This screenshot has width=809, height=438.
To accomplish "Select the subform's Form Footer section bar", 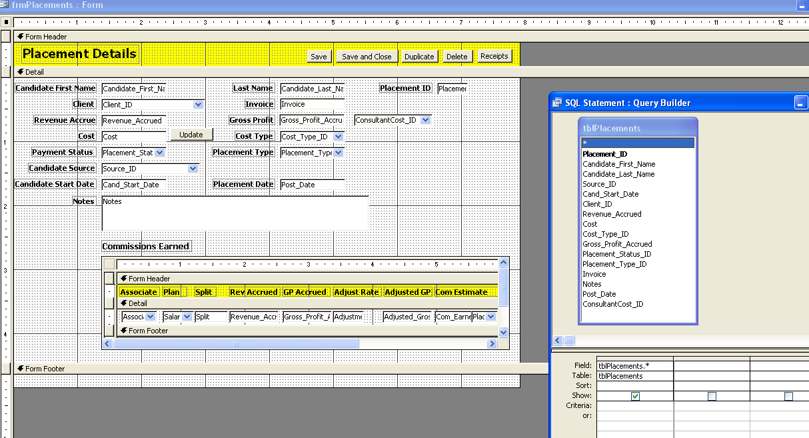I will pos(307,331).
